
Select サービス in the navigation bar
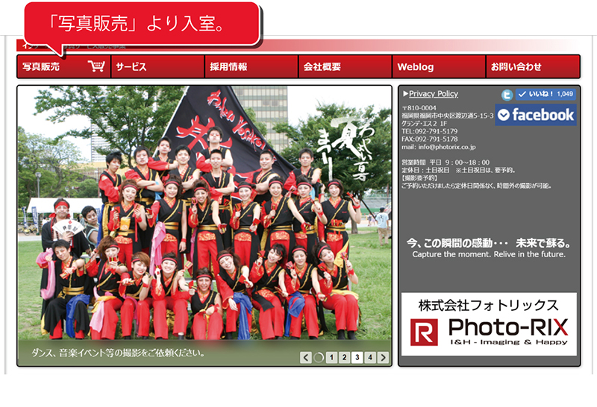[131, 67]
